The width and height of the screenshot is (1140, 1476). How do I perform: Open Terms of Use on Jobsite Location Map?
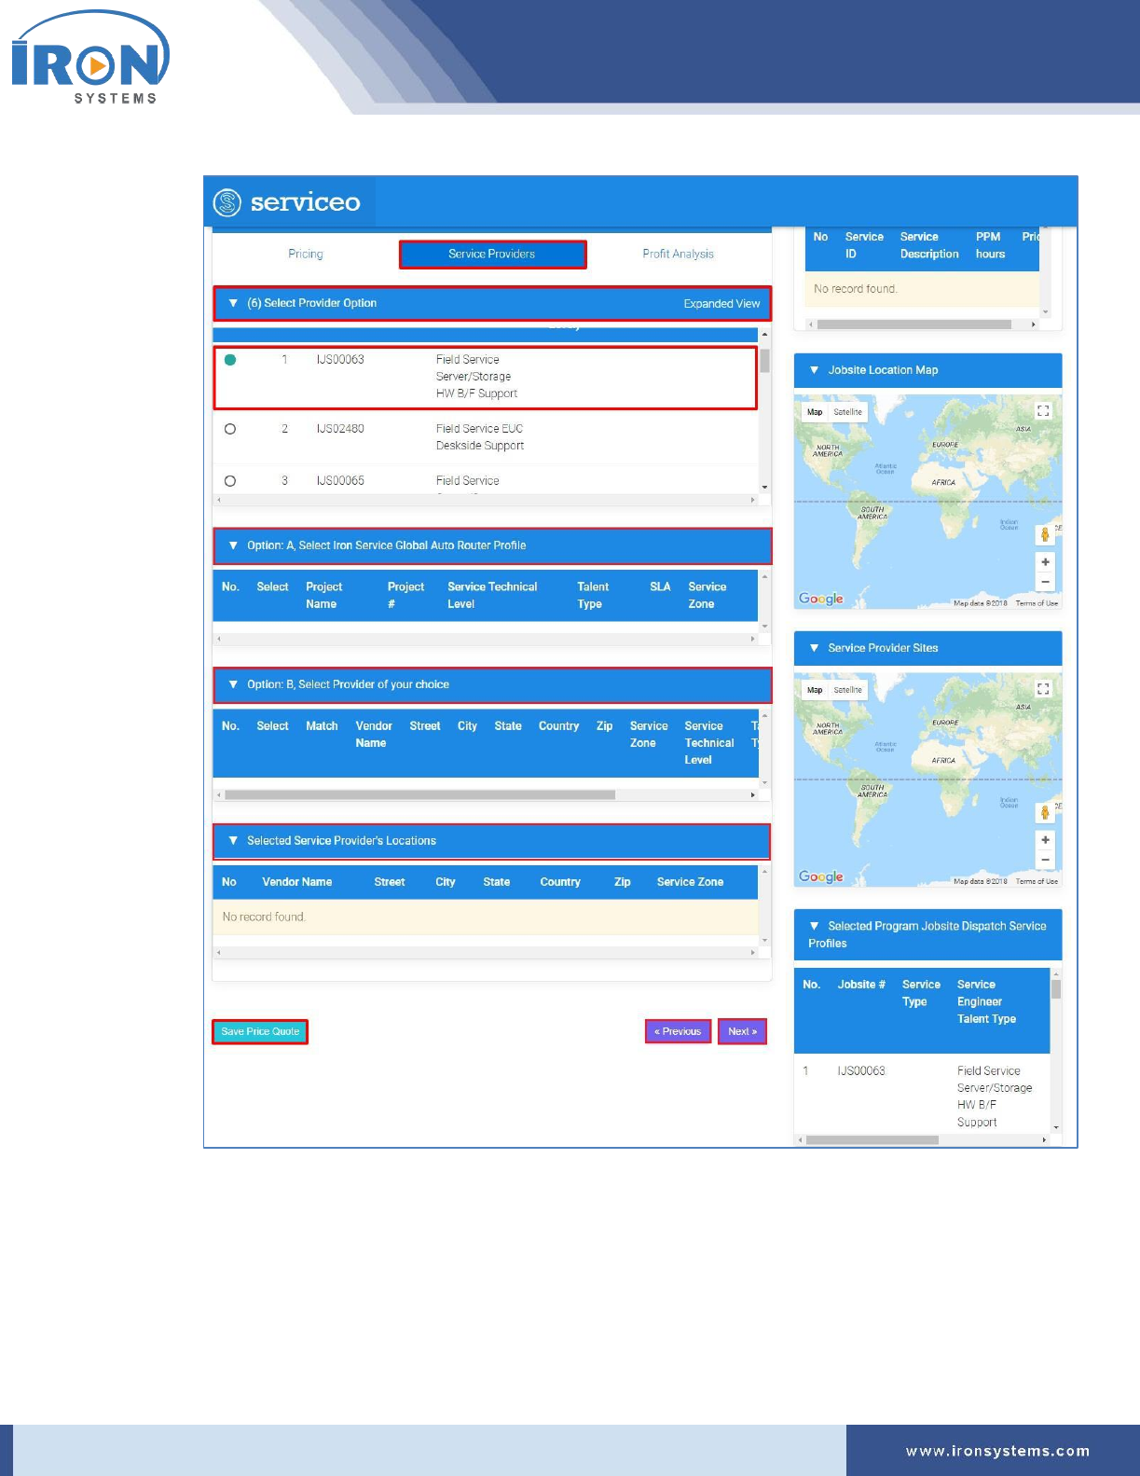1037,603
